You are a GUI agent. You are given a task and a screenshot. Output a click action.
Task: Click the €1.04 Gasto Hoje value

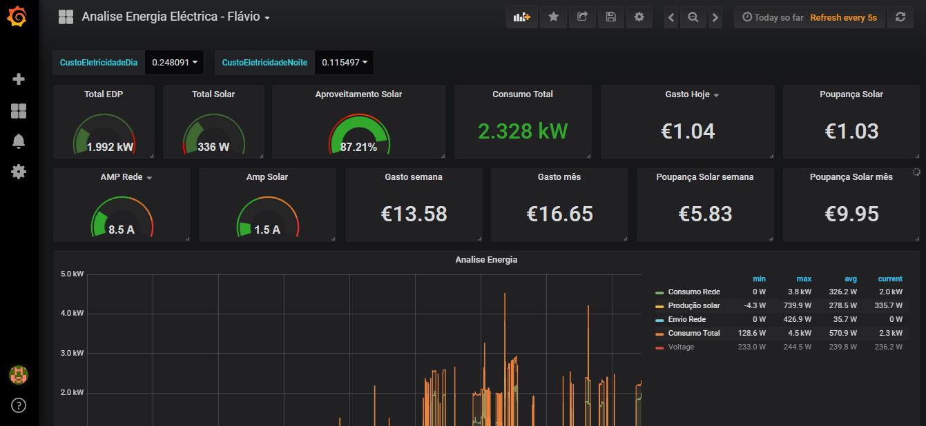point(688,131)
